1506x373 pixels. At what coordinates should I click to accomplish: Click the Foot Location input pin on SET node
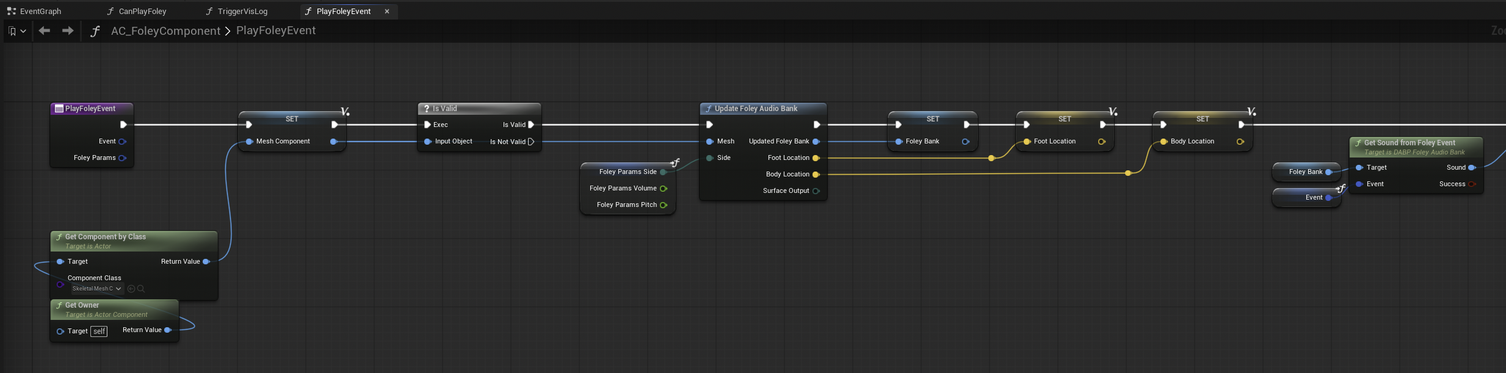[1027, 141]
